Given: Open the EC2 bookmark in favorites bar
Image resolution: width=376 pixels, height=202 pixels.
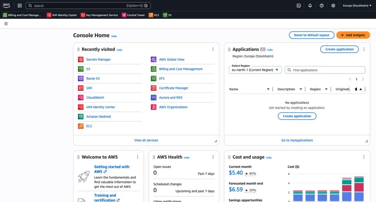Looking at the screenshot, I should tap(154, 15).
